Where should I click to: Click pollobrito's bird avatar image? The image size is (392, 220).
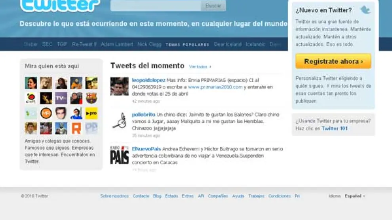pos(119,121)
